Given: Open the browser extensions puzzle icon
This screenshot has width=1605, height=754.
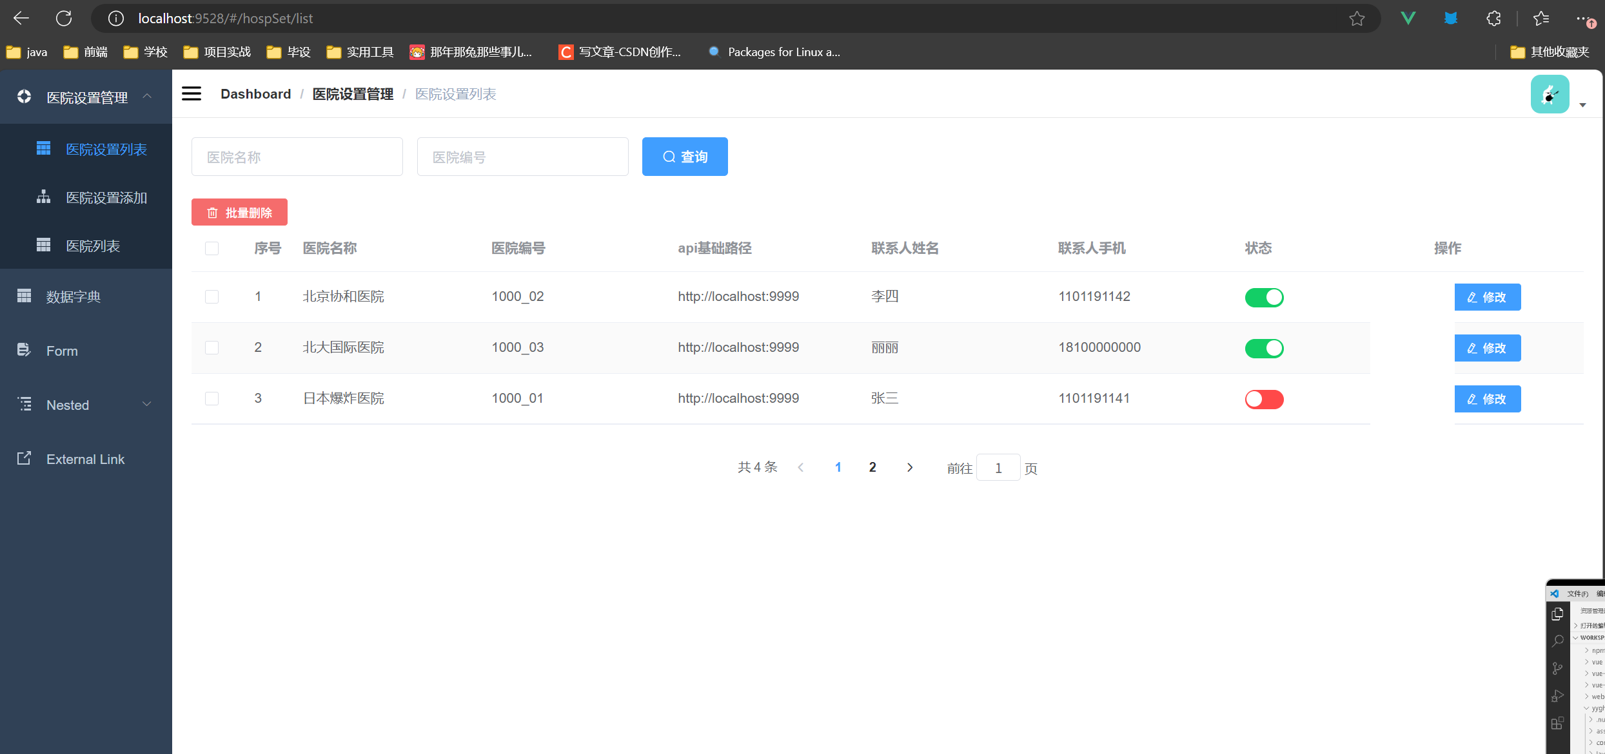Looking at the screenshot, I should [1493, 18].
